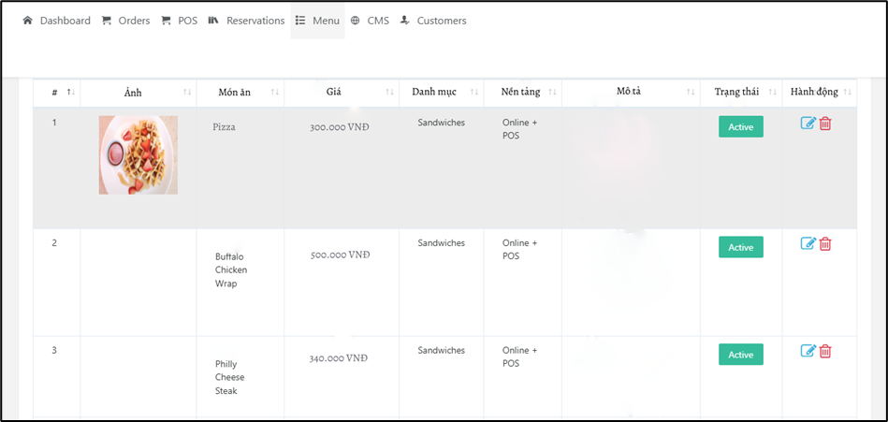The image size is (888, 422).
Task: Open the Orders menu
Action: tap(125, 21)
